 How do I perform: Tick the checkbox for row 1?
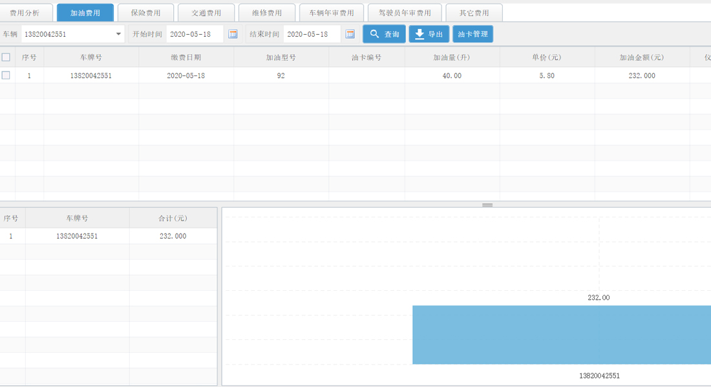(x=6, y=75)
